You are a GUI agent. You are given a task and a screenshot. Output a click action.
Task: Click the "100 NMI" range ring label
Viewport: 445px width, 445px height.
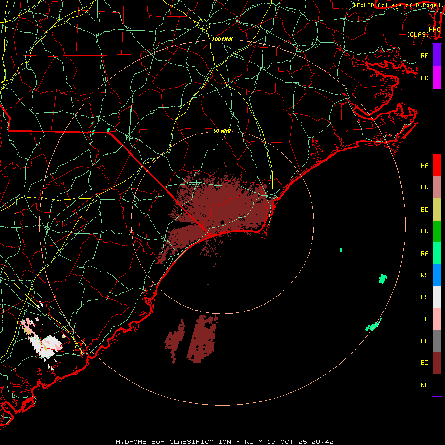click(222, 39)
